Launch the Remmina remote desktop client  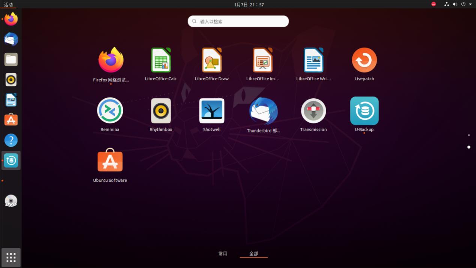tap(110, 111)
